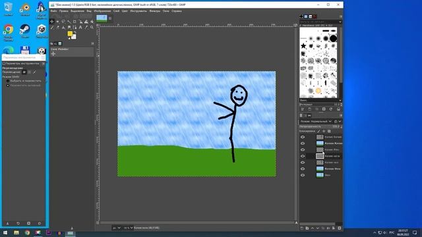Refresh brushes in brush panel
Screen dimensions: 422x237
click(331, 109)
